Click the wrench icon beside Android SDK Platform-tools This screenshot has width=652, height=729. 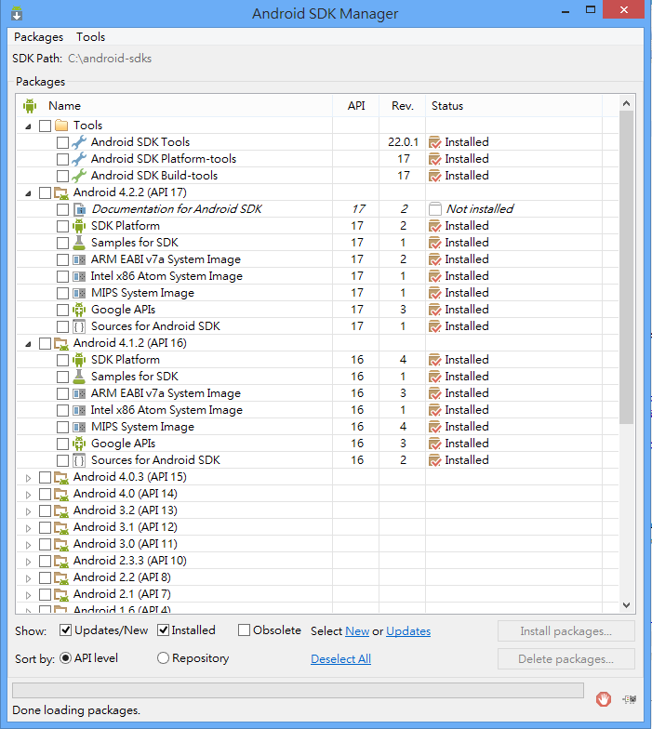[79, 159]
